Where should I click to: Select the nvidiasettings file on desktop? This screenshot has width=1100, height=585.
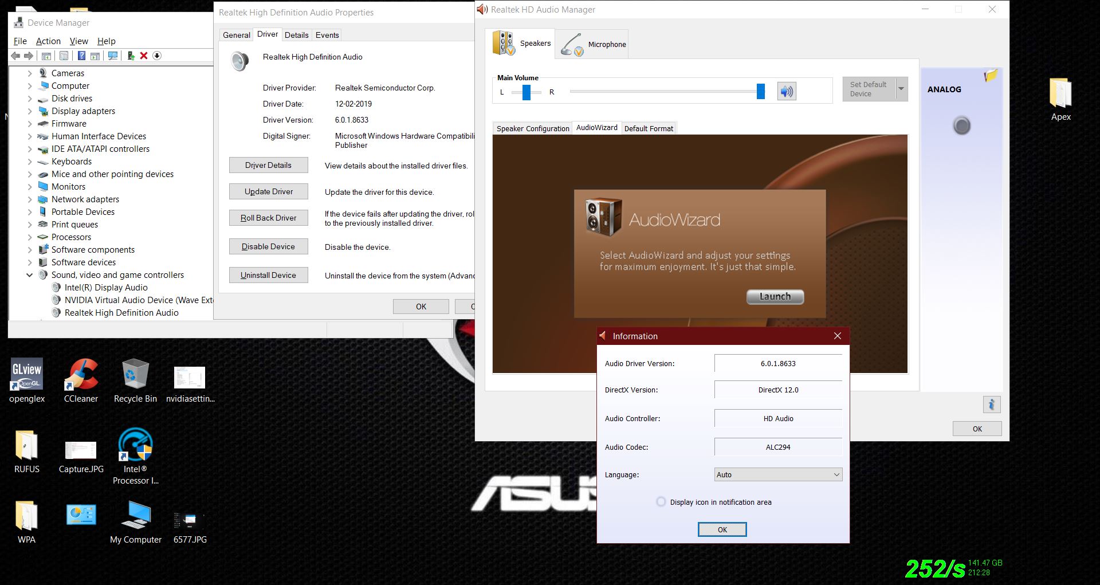pos(190,384)
